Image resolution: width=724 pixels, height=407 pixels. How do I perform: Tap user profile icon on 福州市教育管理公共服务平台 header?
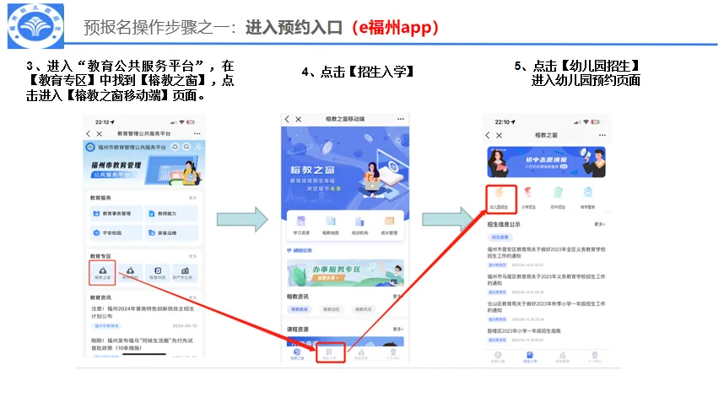pos(197,147)
